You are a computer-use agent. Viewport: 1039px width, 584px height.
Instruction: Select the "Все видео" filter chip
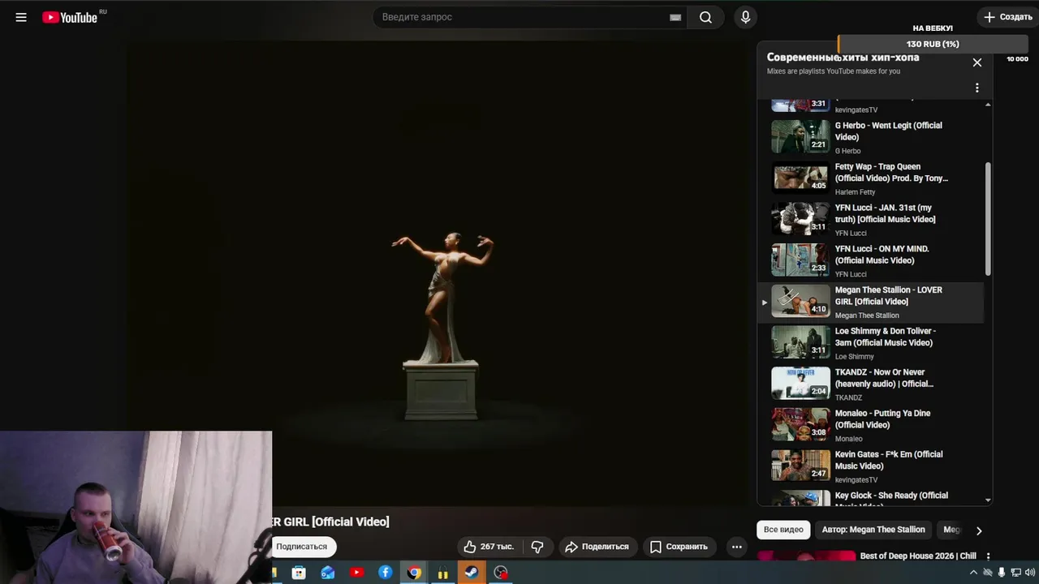(783, 530)
